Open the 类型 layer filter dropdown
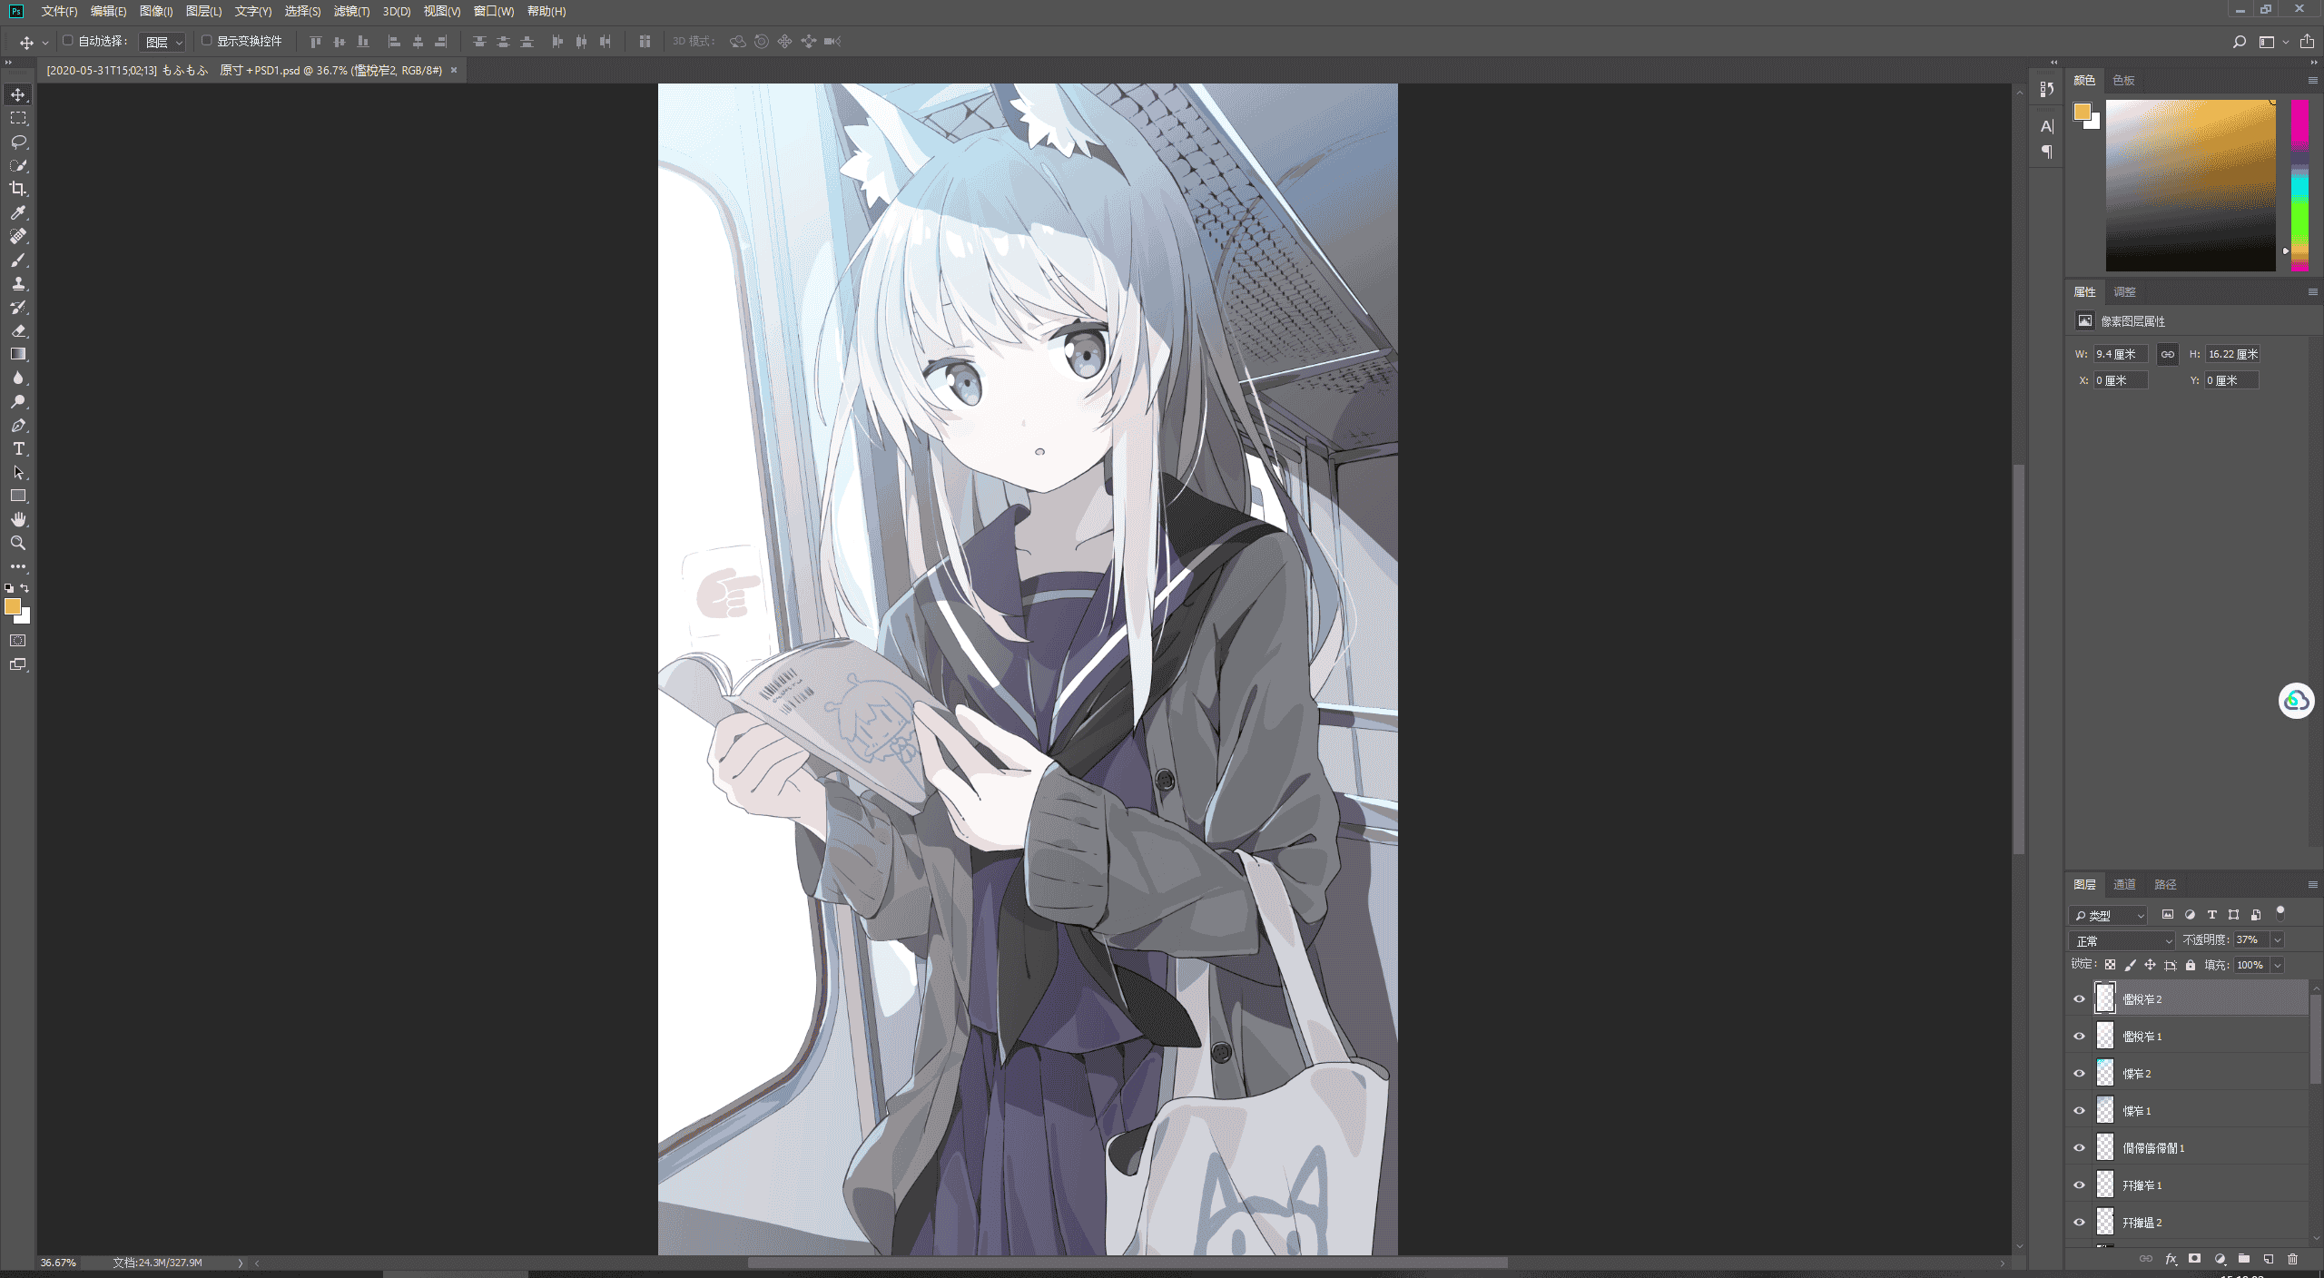 [2108, 915]
